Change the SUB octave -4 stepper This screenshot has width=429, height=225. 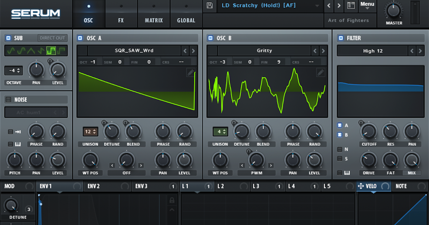(14, 70)
